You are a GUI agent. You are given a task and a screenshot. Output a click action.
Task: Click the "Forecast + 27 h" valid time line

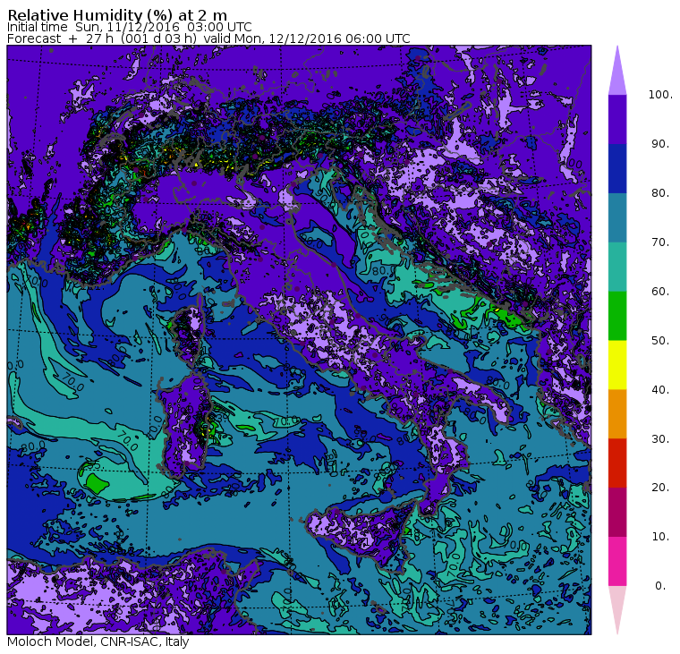tap(208, 38)
